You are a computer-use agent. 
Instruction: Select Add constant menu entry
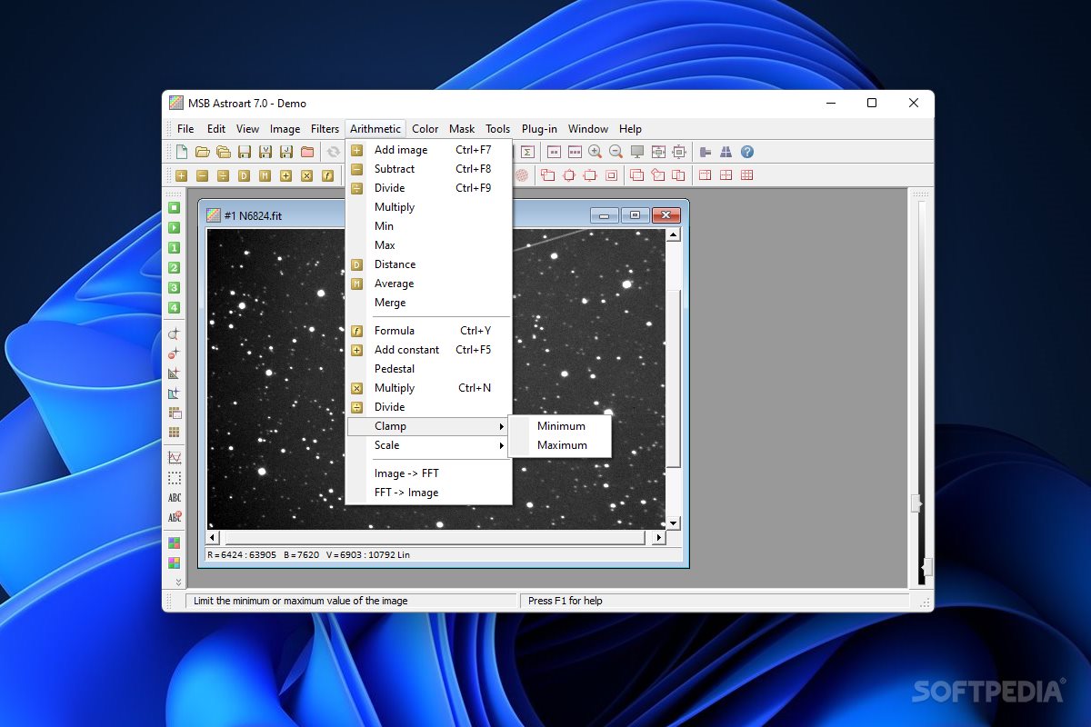[x=429, y=350]
